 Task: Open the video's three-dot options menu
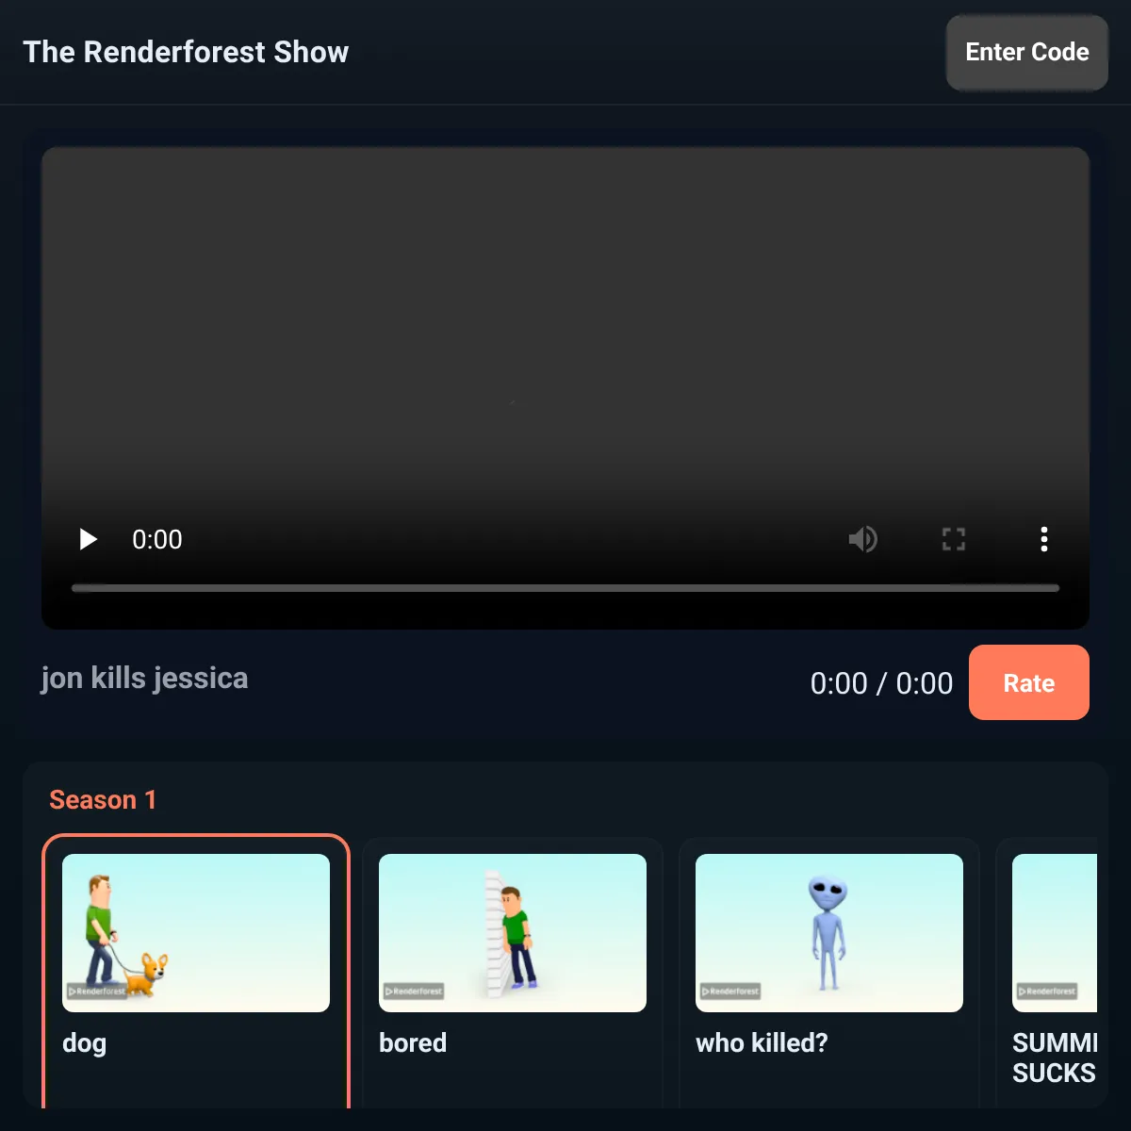(x=1043, y=539)
